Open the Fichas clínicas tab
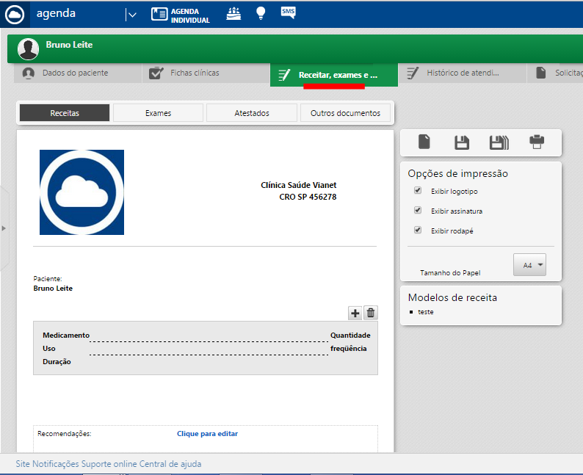The width and height of the screenshot is (583, 475). 195,73
